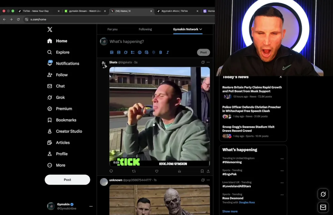Schedule the post with calendar icon

point(147,52)
